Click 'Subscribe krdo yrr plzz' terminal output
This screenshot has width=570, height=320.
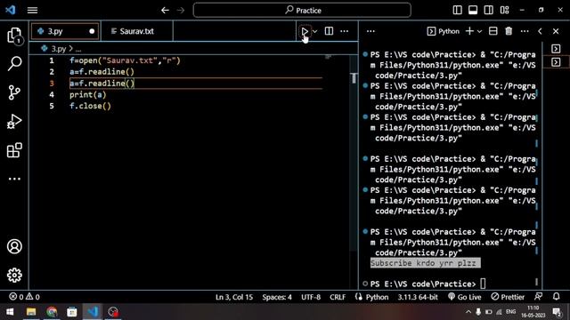[x=426, y=263]
